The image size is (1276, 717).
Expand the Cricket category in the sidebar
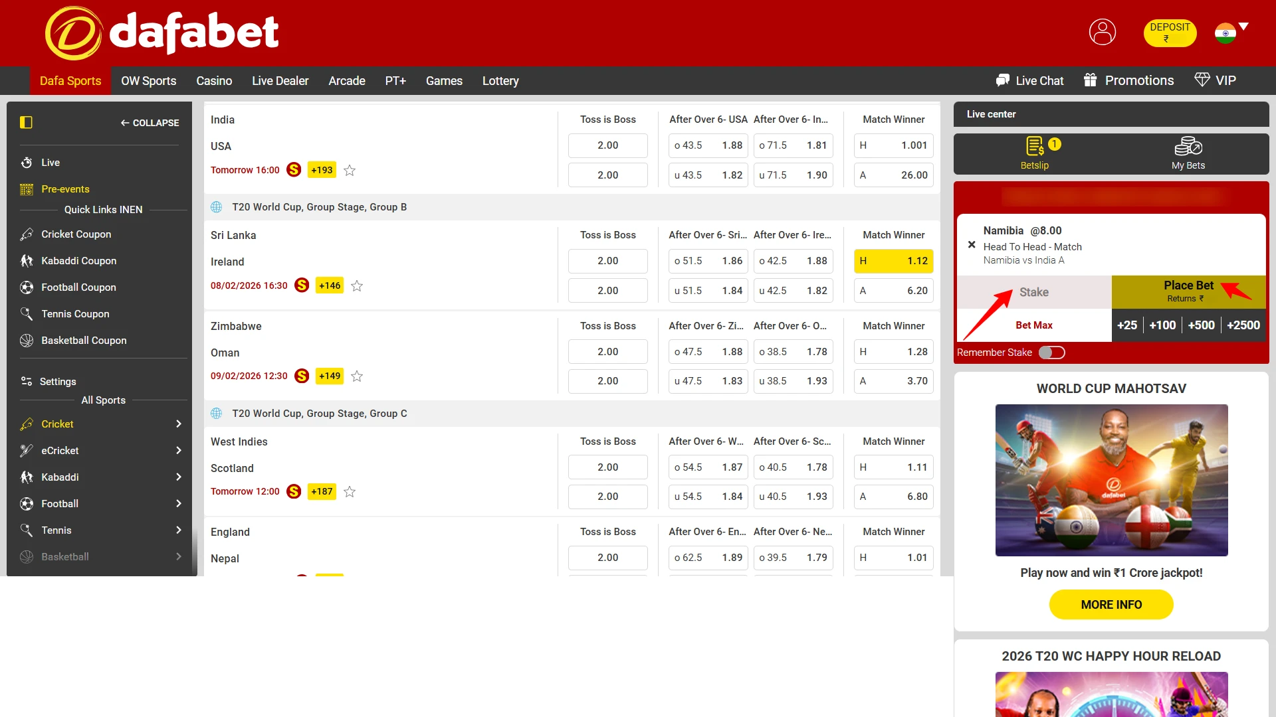[177, 424]
